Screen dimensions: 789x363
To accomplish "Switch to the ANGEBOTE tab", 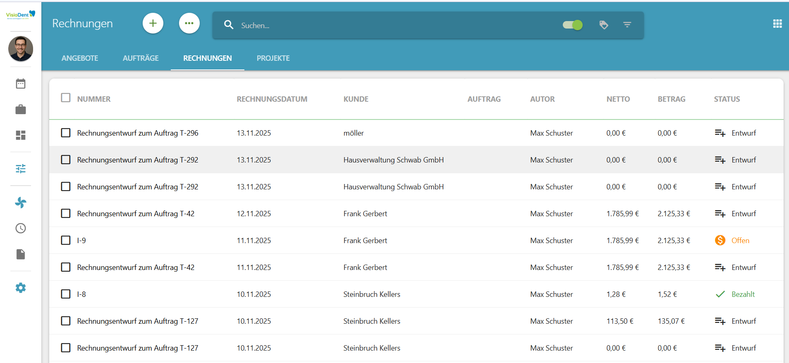I will pyautogui.click(x=80, y=58).
